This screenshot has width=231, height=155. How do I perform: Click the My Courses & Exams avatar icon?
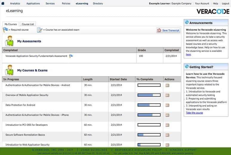[x=9, y=70]
